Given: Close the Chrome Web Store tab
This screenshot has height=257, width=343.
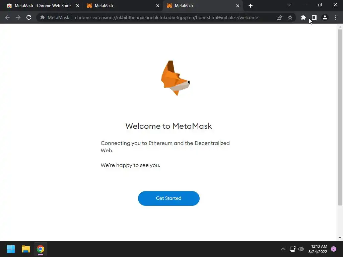Looking at the screenshot, I should 78,6.
